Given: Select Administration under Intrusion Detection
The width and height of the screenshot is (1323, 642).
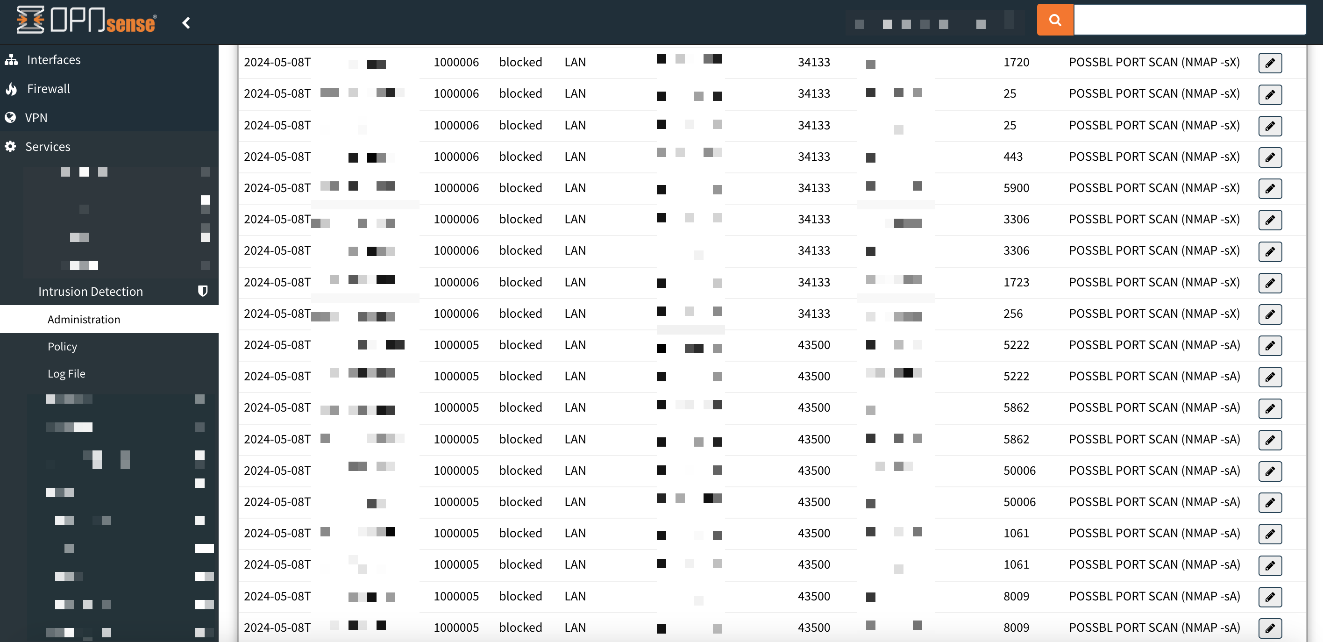Looking at the screenshot, I should point(84,320).
